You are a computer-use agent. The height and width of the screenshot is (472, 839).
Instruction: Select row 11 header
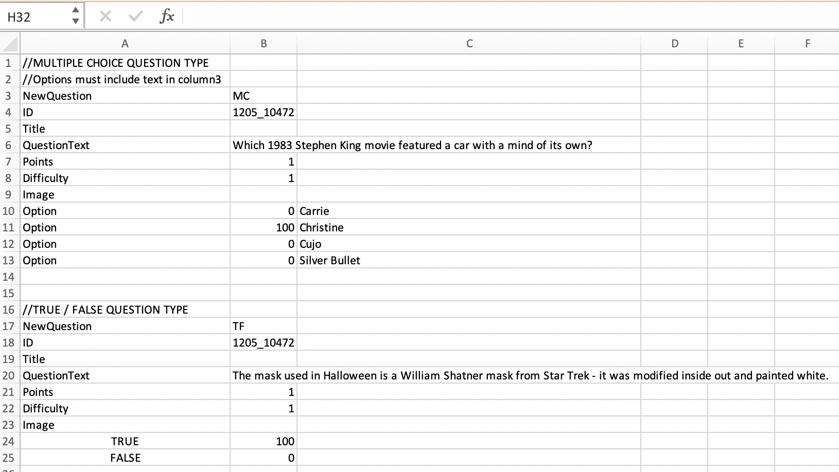pos(10,227)
